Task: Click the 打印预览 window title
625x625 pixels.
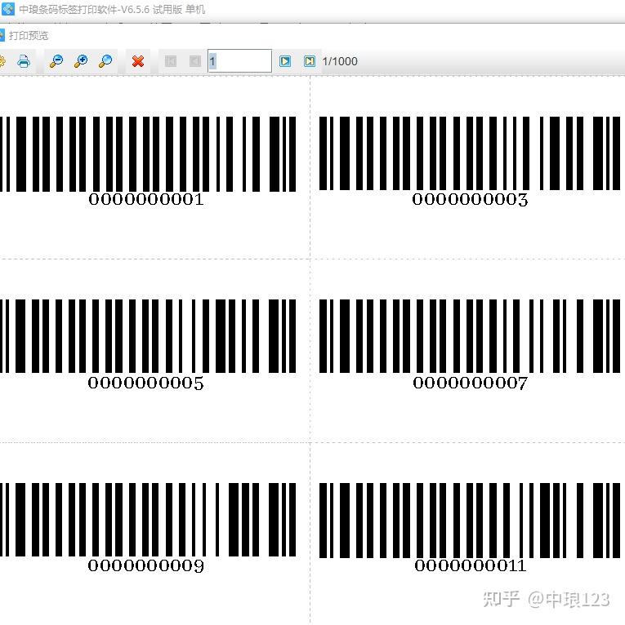Action: click(29, 36)
